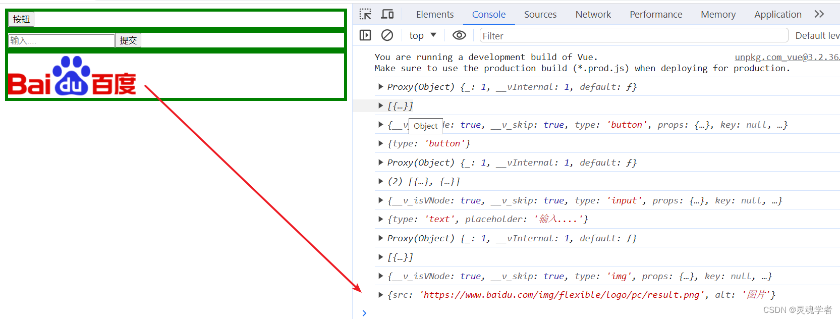Focus the 输入.... text input
840x319 pixels.
(62, 40)
